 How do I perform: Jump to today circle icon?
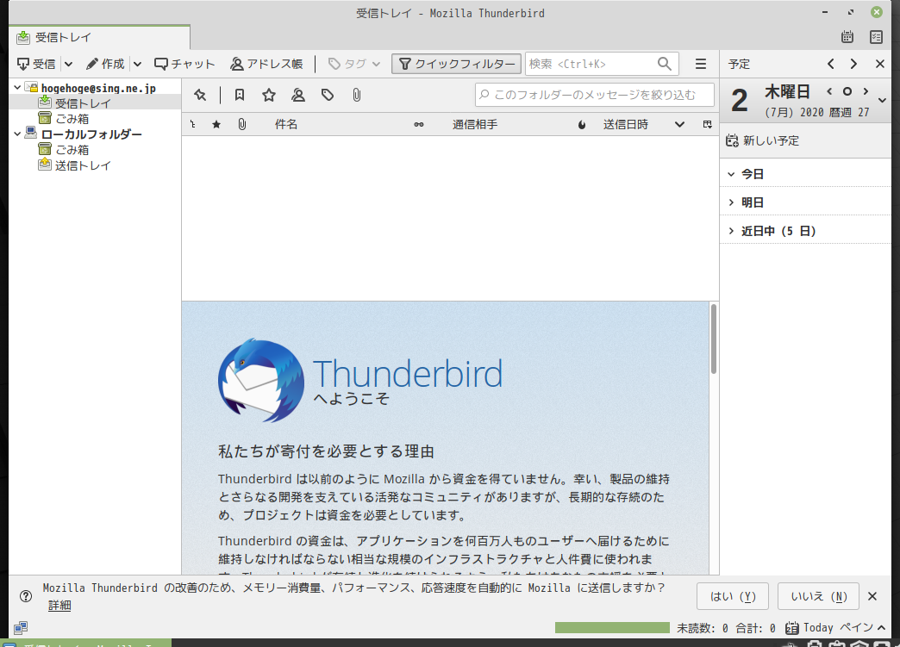(x=847, y=91)
